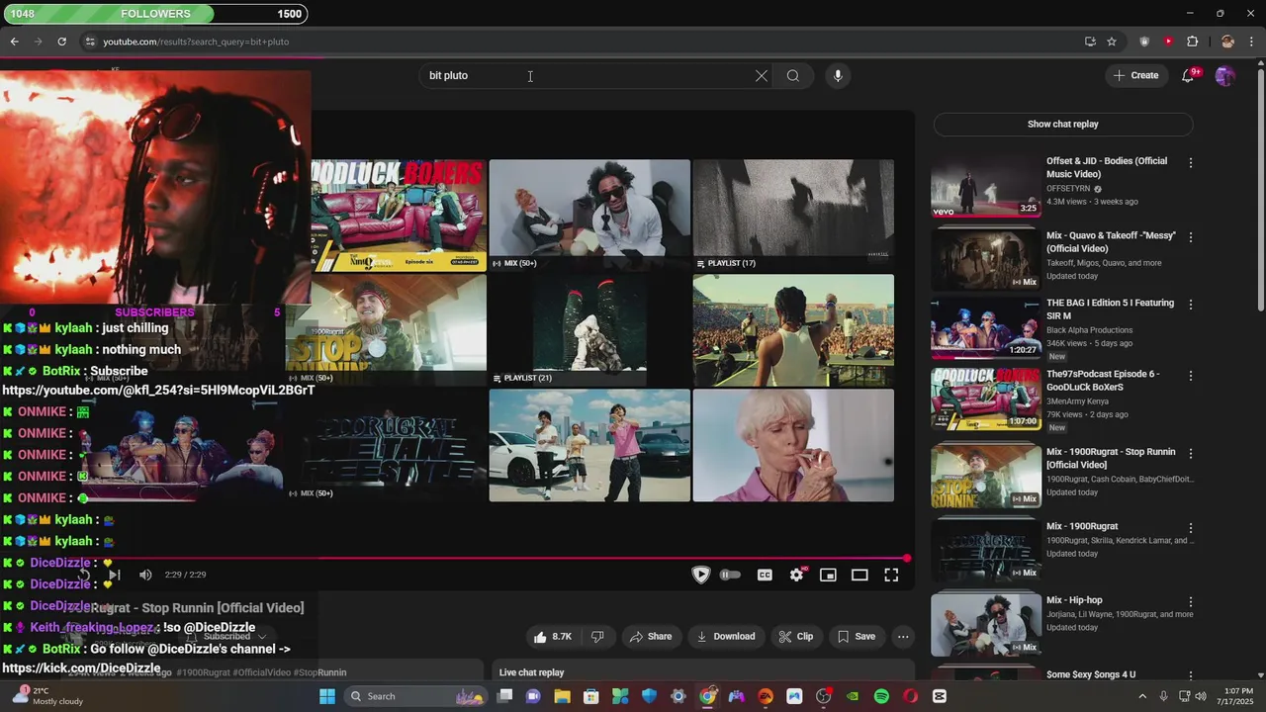Toggle the autoplay switch
Image resolution: width=1266 pixels, height=712 pixels.
730,575
